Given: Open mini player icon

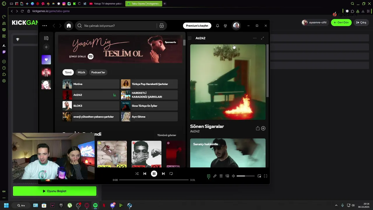Looking at the screenshot, I should (259, 176).
